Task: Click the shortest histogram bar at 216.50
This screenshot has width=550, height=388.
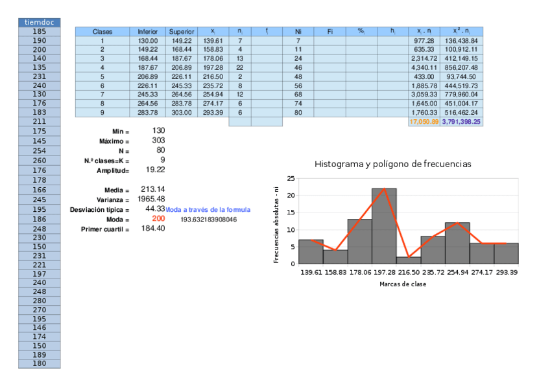Action: (x=408, y=260)
